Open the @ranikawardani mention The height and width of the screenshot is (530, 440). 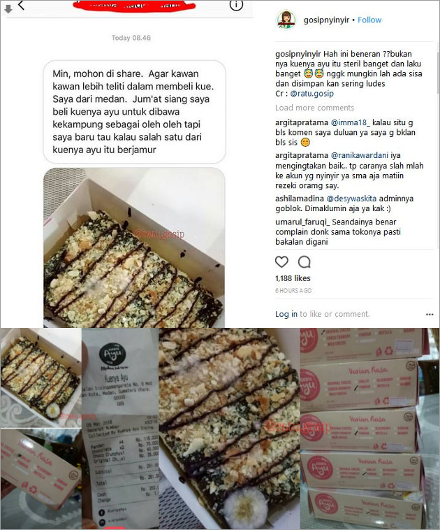point(359,155)
